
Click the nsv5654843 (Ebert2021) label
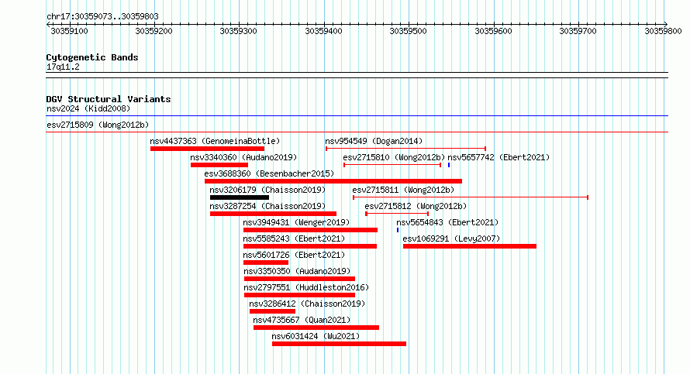click(x=447, y=222)
